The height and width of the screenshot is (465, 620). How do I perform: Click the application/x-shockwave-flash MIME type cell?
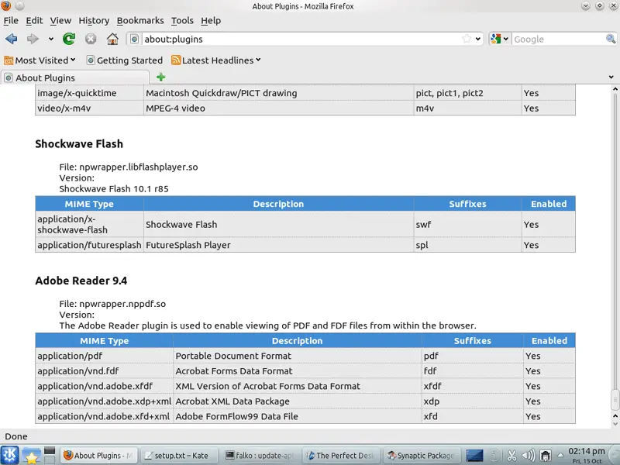point(89,224)
